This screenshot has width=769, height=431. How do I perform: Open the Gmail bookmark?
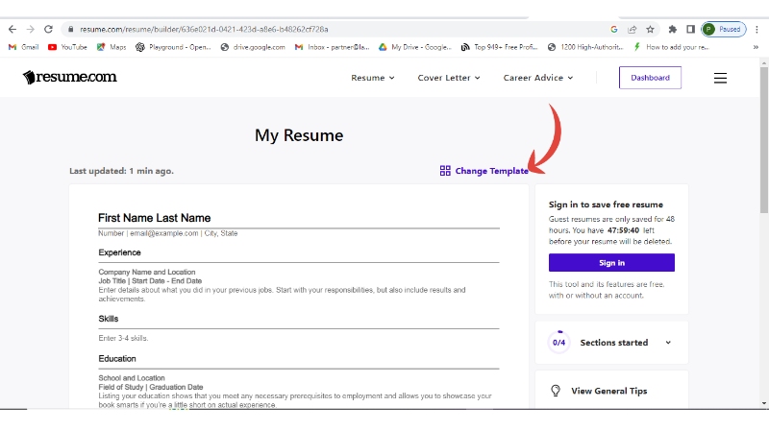coord(24,46)
